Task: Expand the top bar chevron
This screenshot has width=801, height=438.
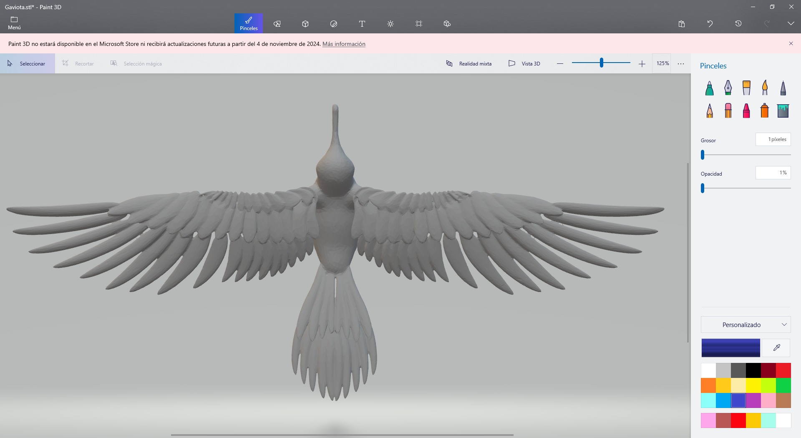Action: click(791, 24)
